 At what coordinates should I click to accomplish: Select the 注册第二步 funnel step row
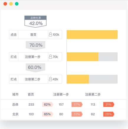click(x=35, y=79)
